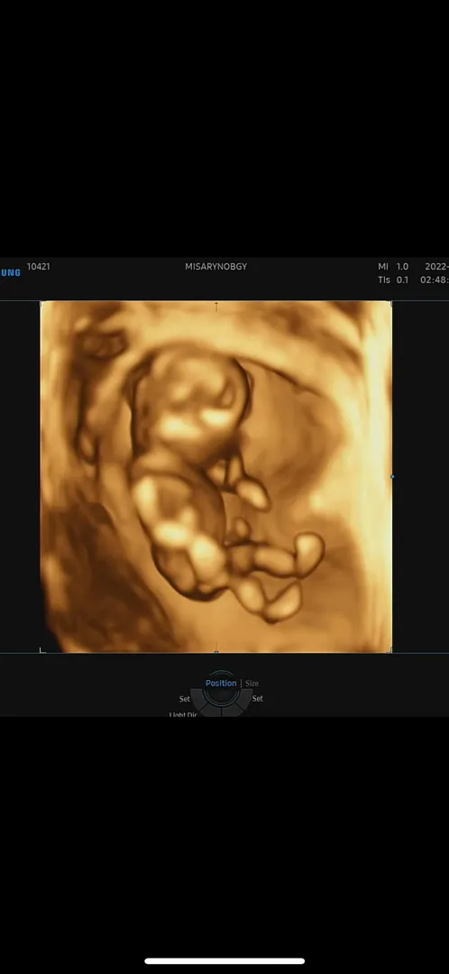Click the bottom-left ROI corner bracket
The height and width of the screenshot is (974, 449).
pos(43,649)
